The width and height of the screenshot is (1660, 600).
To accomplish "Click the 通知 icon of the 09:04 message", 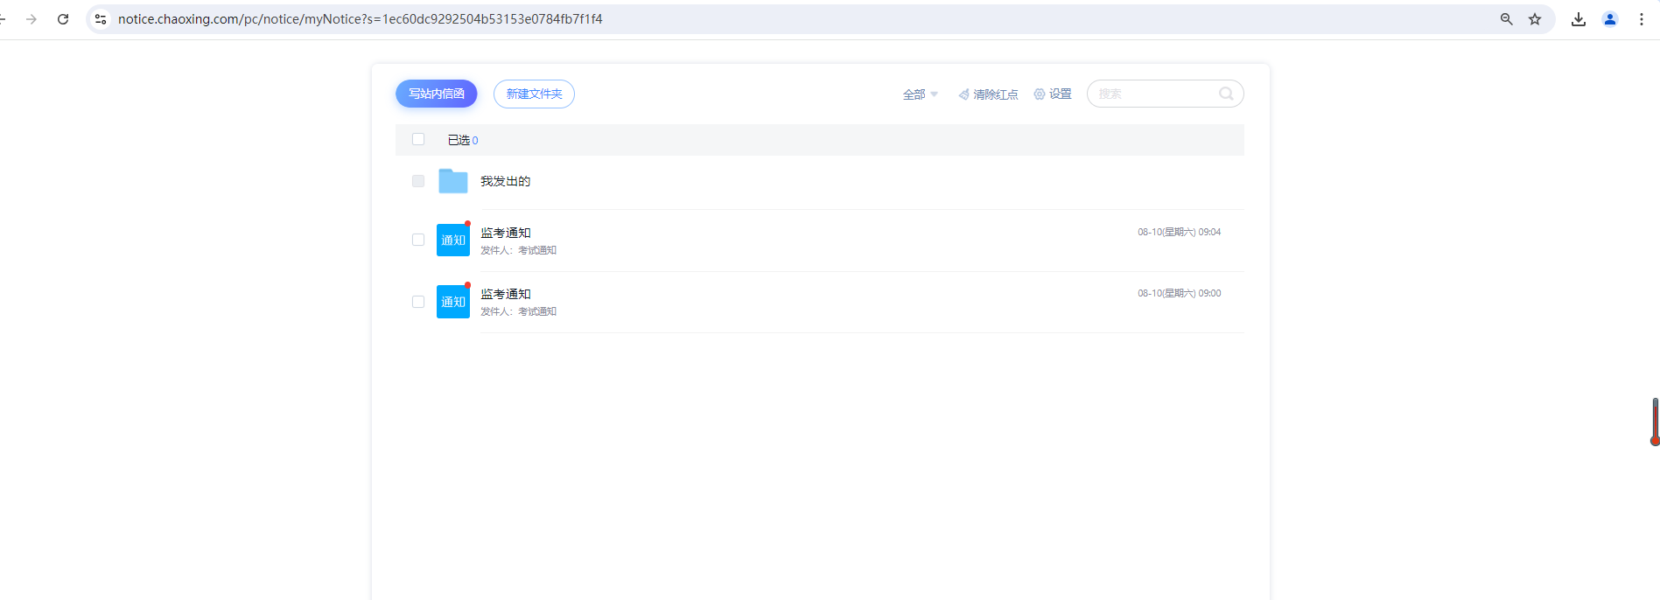I will (x=453, y=241).
